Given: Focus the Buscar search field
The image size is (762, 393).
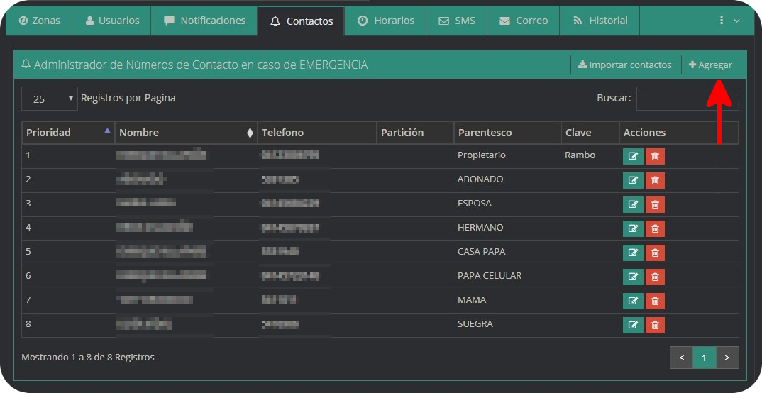Looking at the screenshot, I should (x=688, y=99).
